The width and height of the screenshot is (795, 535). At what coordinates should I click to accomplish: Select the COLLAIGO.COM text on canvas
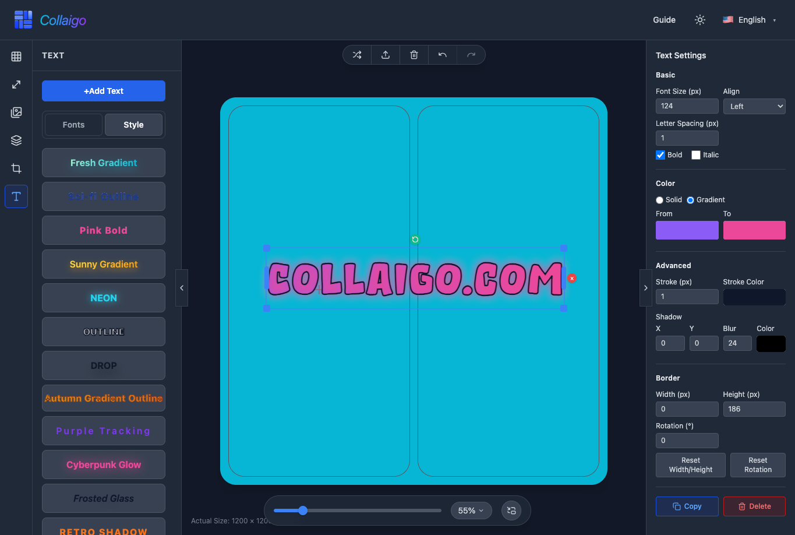(x=415, y=279)
